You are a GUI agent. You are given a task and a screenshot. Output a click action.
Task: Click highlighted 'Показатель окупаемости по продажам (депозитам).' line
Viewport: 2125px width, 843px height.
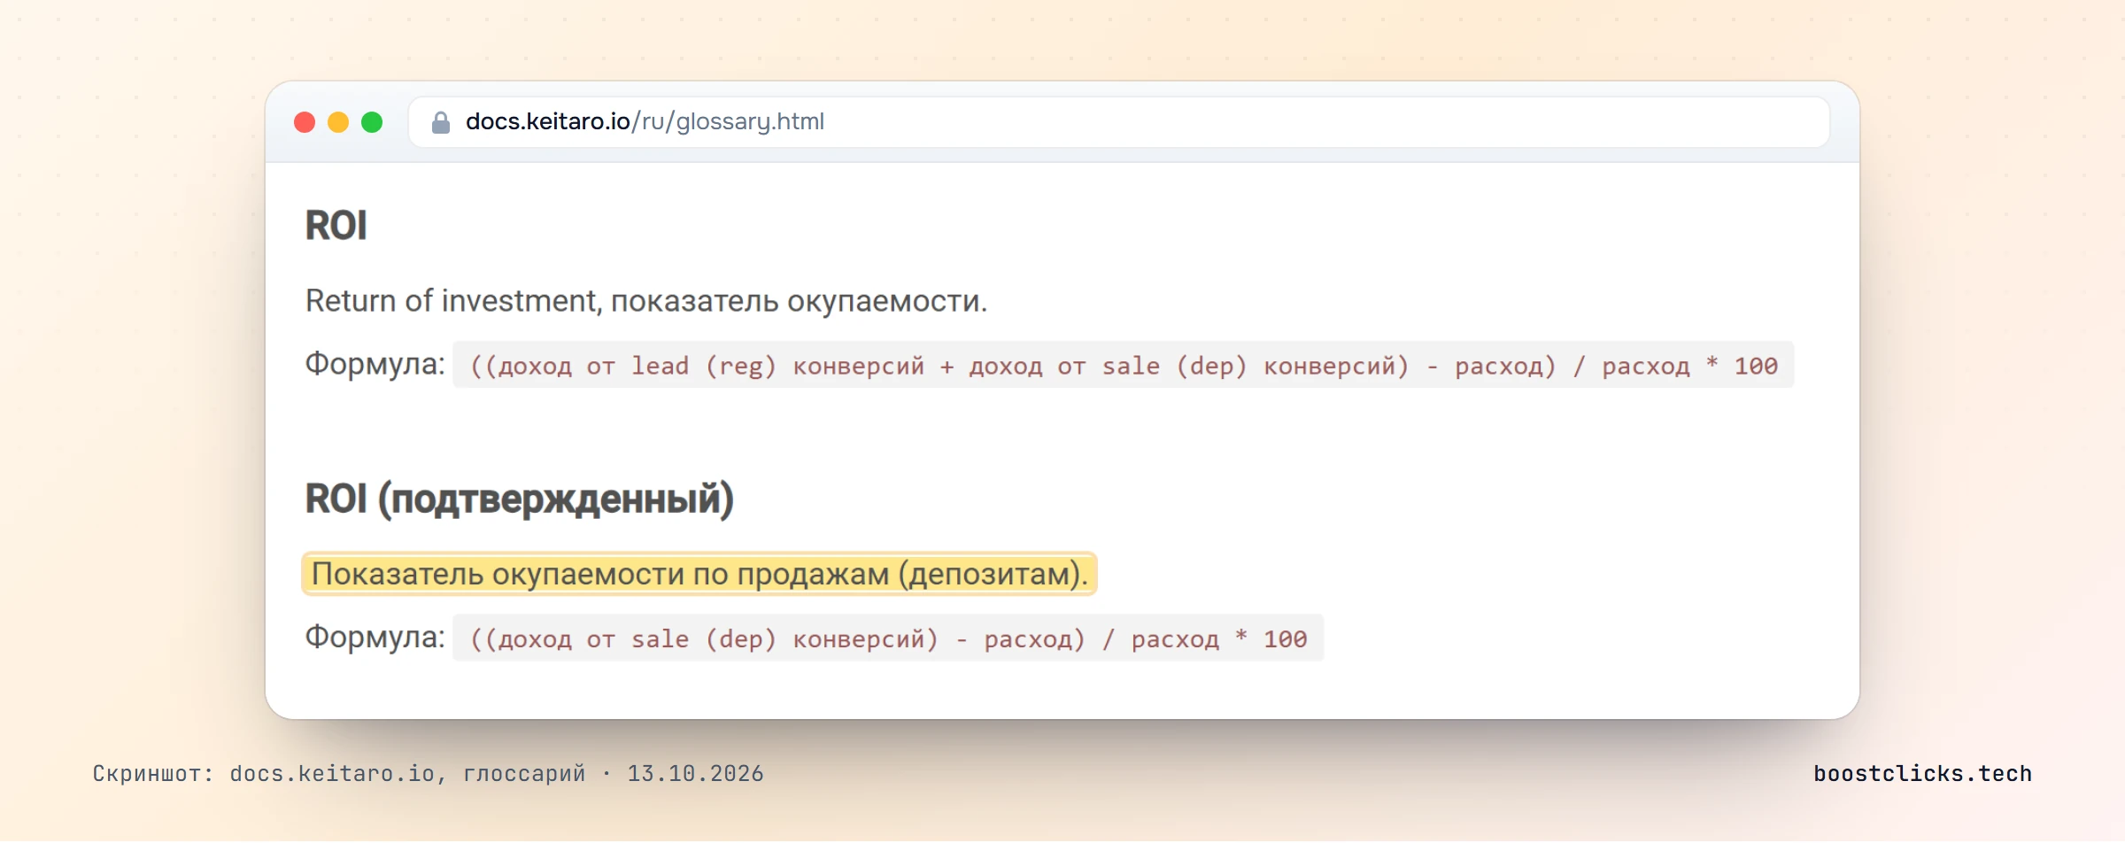point(699,574)
